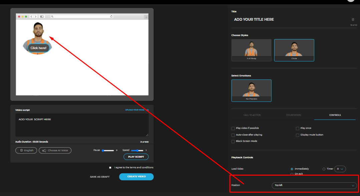Check the Play once option
Image resolution: width=360 pixels, height=196 pixels.
click(x=298, y=128)
